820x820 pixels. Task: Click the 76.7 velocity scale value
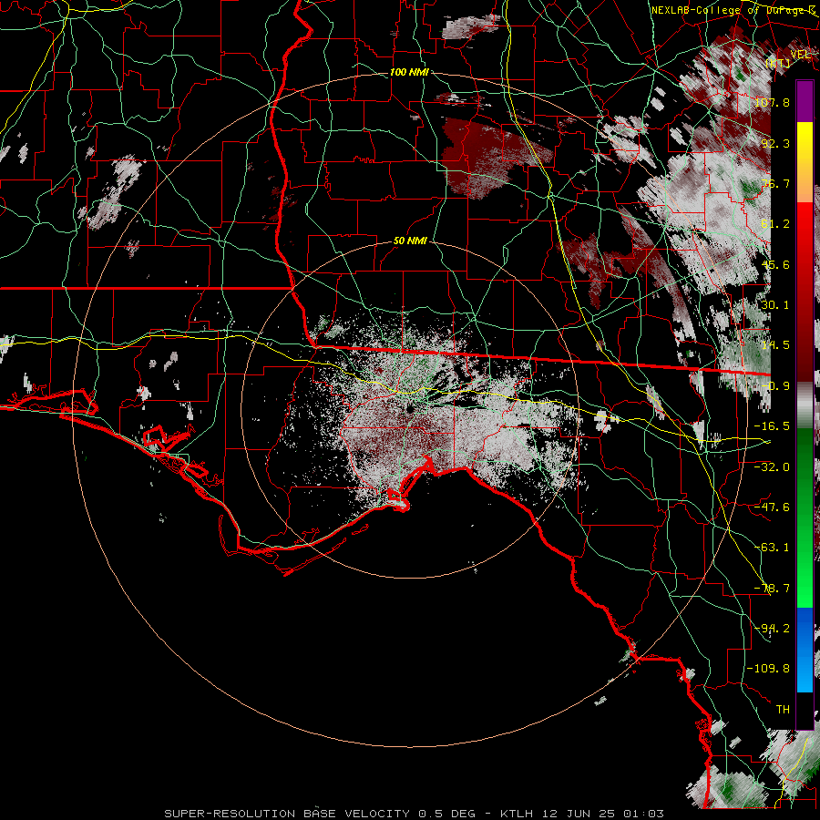pos(775,183)
